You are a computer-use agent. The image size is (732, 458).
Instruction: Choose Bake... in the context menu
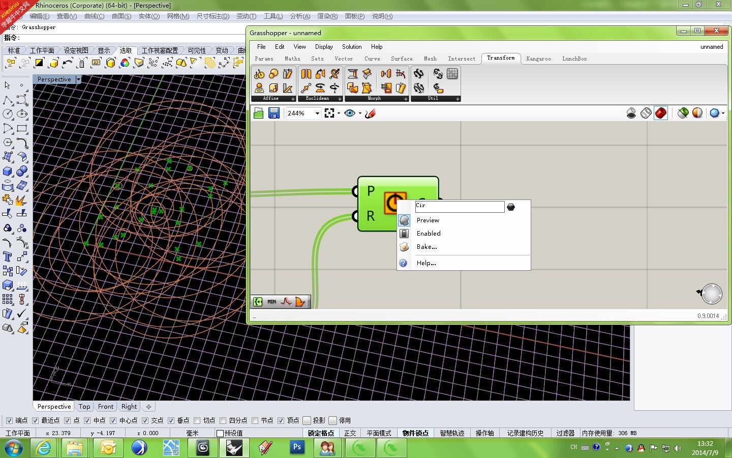[464, 247]
